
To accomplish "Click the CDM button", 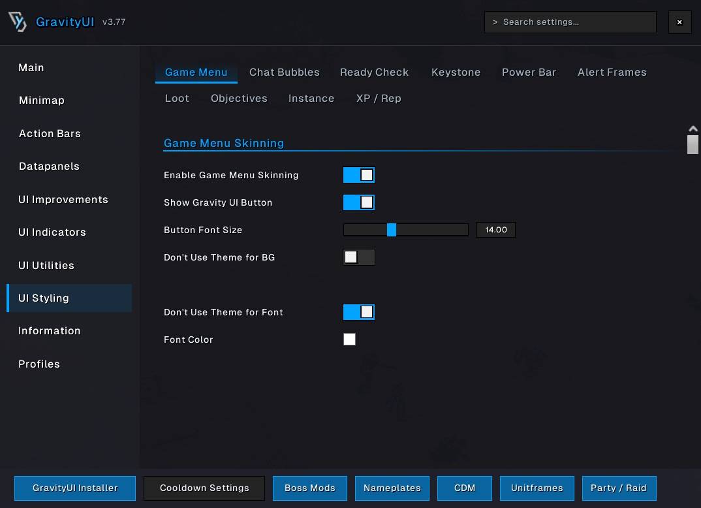I will point(465,488).
